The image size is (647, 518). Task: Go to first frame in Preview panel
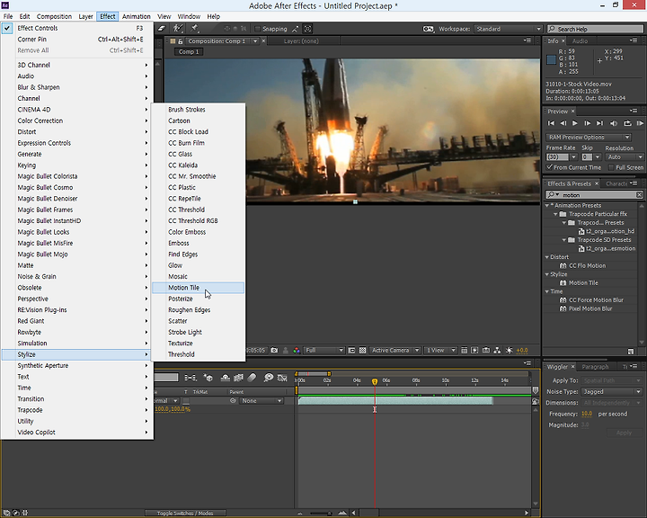click(551, 123)
